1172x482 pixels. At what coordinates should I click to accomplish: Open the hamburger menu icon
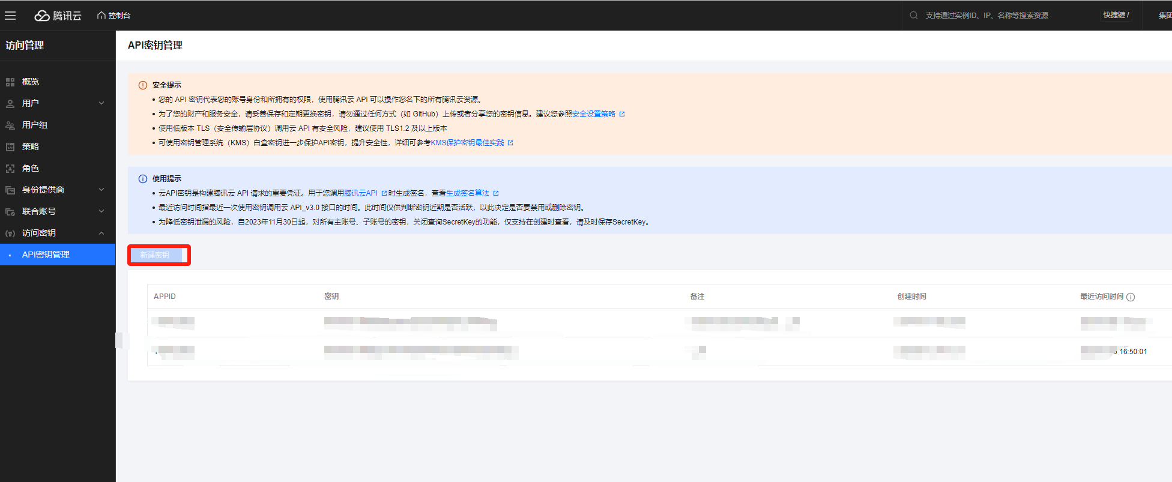click(10, 16)
